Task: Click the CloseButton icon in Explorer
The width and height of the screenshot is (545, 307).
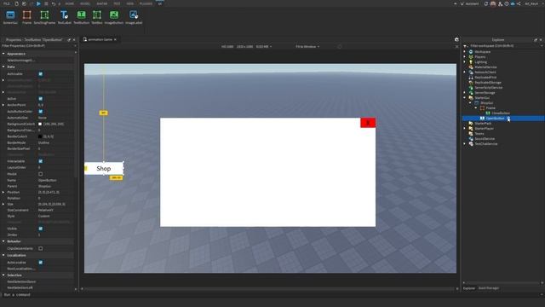Action: click(488, 113)
